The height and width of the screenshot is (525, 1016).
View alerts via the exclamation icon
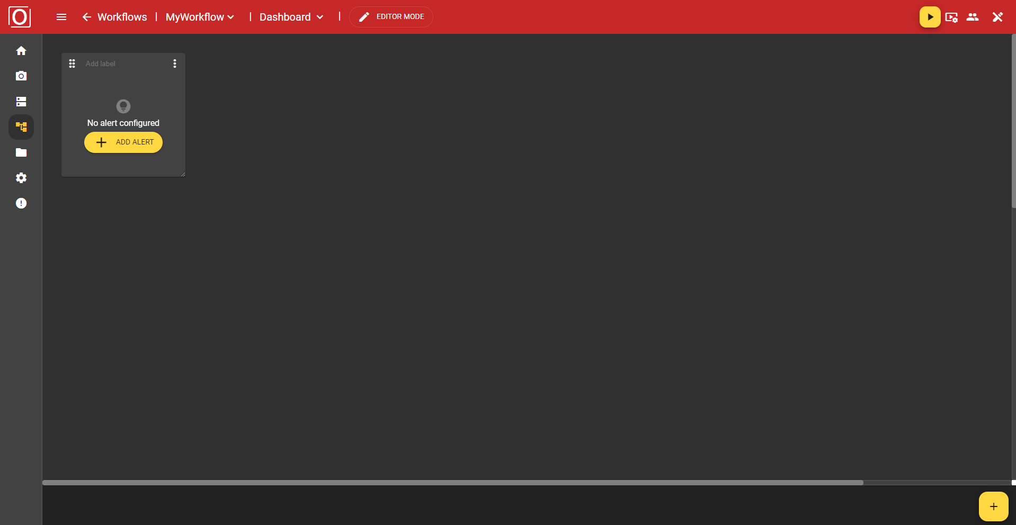pyautogui.click(x=21, y=203)
